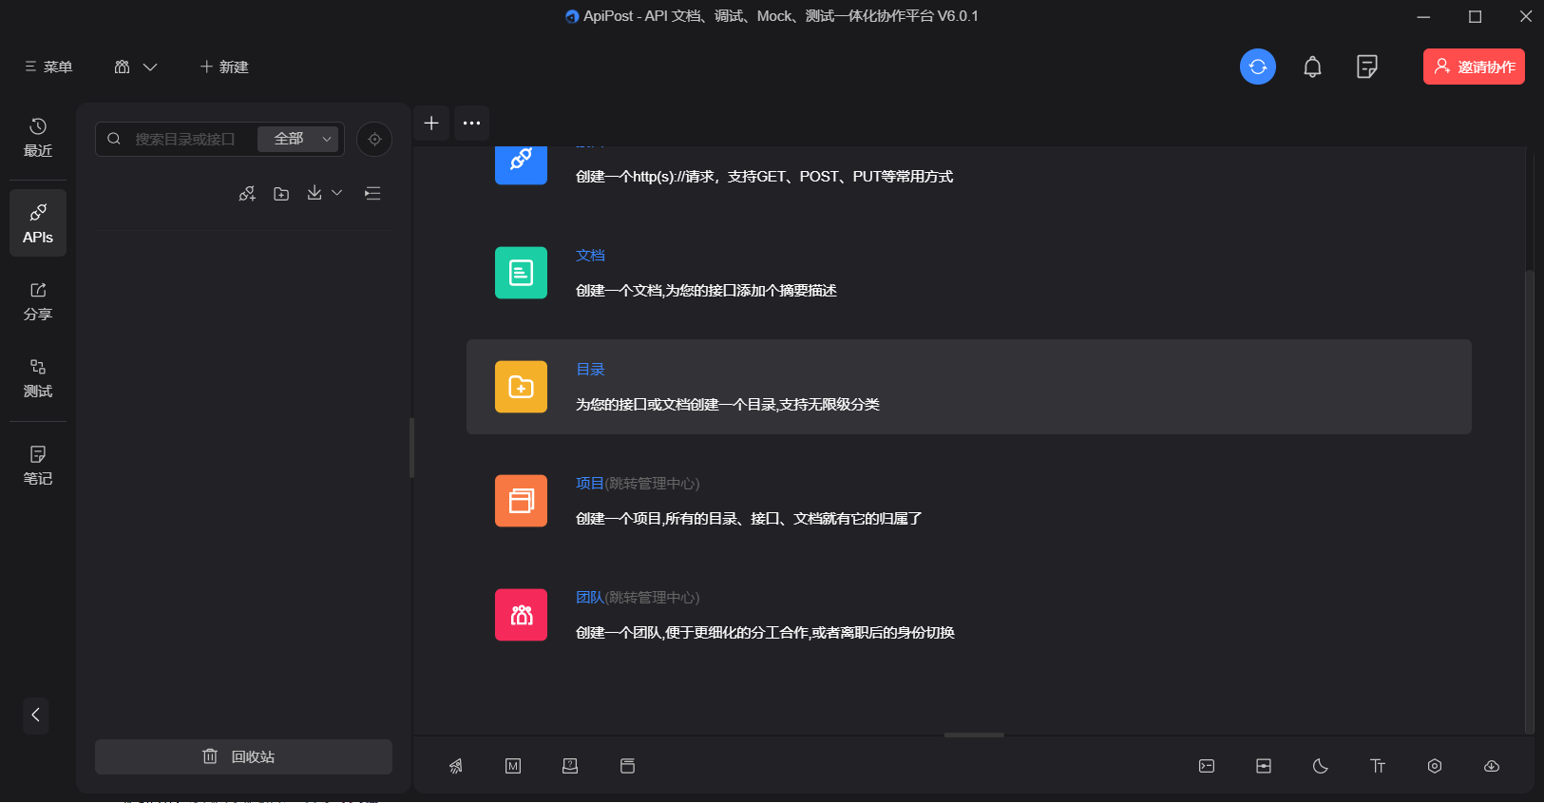The width and height of the screenshot is (1544, 803).
Task: Click the http(s) request description text
Action: (x=765, y=177)
